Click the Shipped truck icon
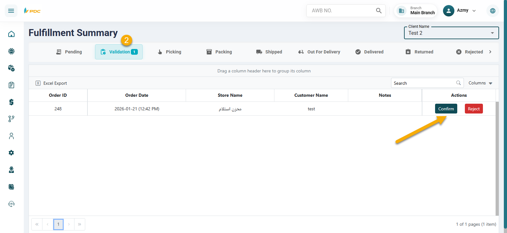 coord(259,52)
